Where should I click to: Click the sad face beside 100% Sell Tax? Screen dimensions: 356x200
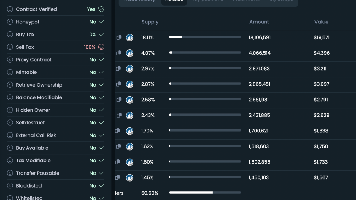pos(101,47)
